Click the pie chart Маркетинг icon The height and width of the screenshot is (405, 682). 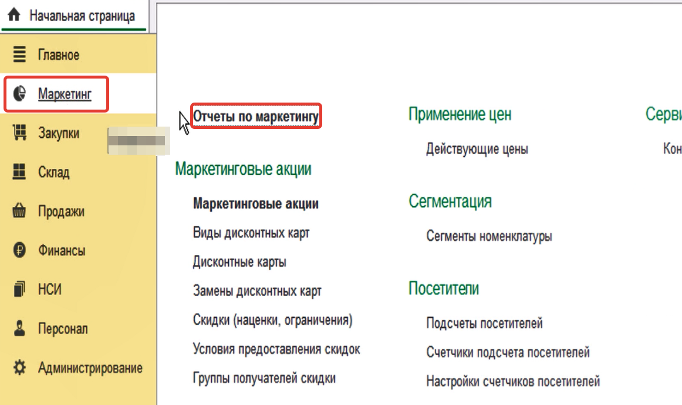pyautogui.click(x=20, y=94)
